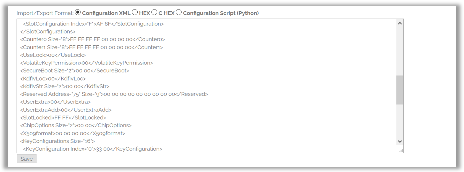Select the HEX format radio button
The image size is (464, 172).
tap(135, 12)
